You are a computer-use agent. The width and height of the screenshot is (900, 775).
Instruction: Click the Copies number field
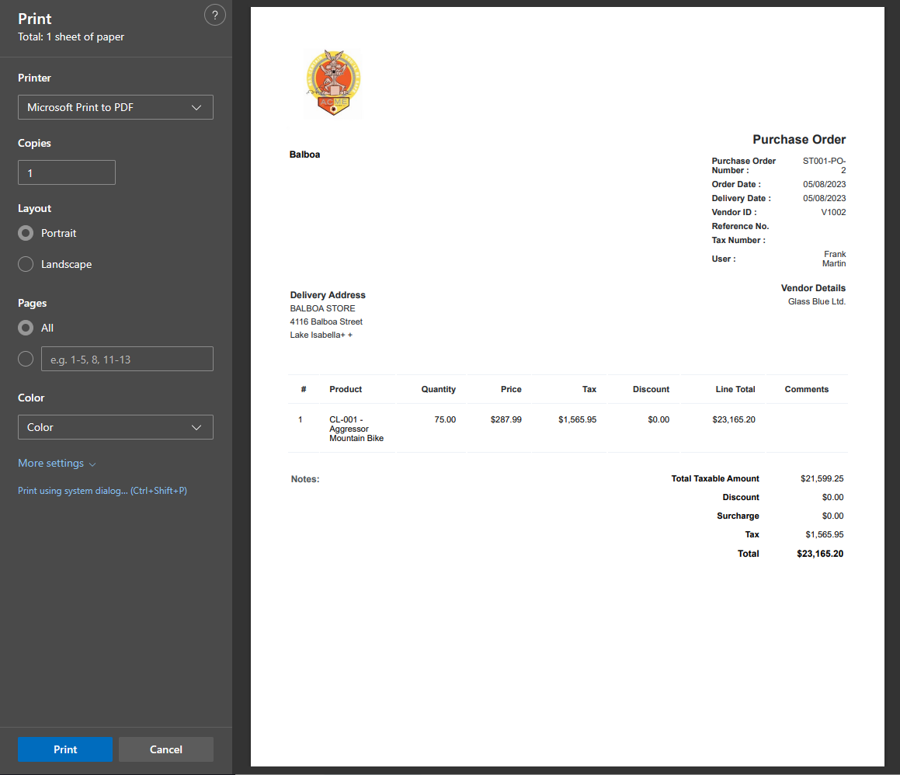click(x=67, y=172)
